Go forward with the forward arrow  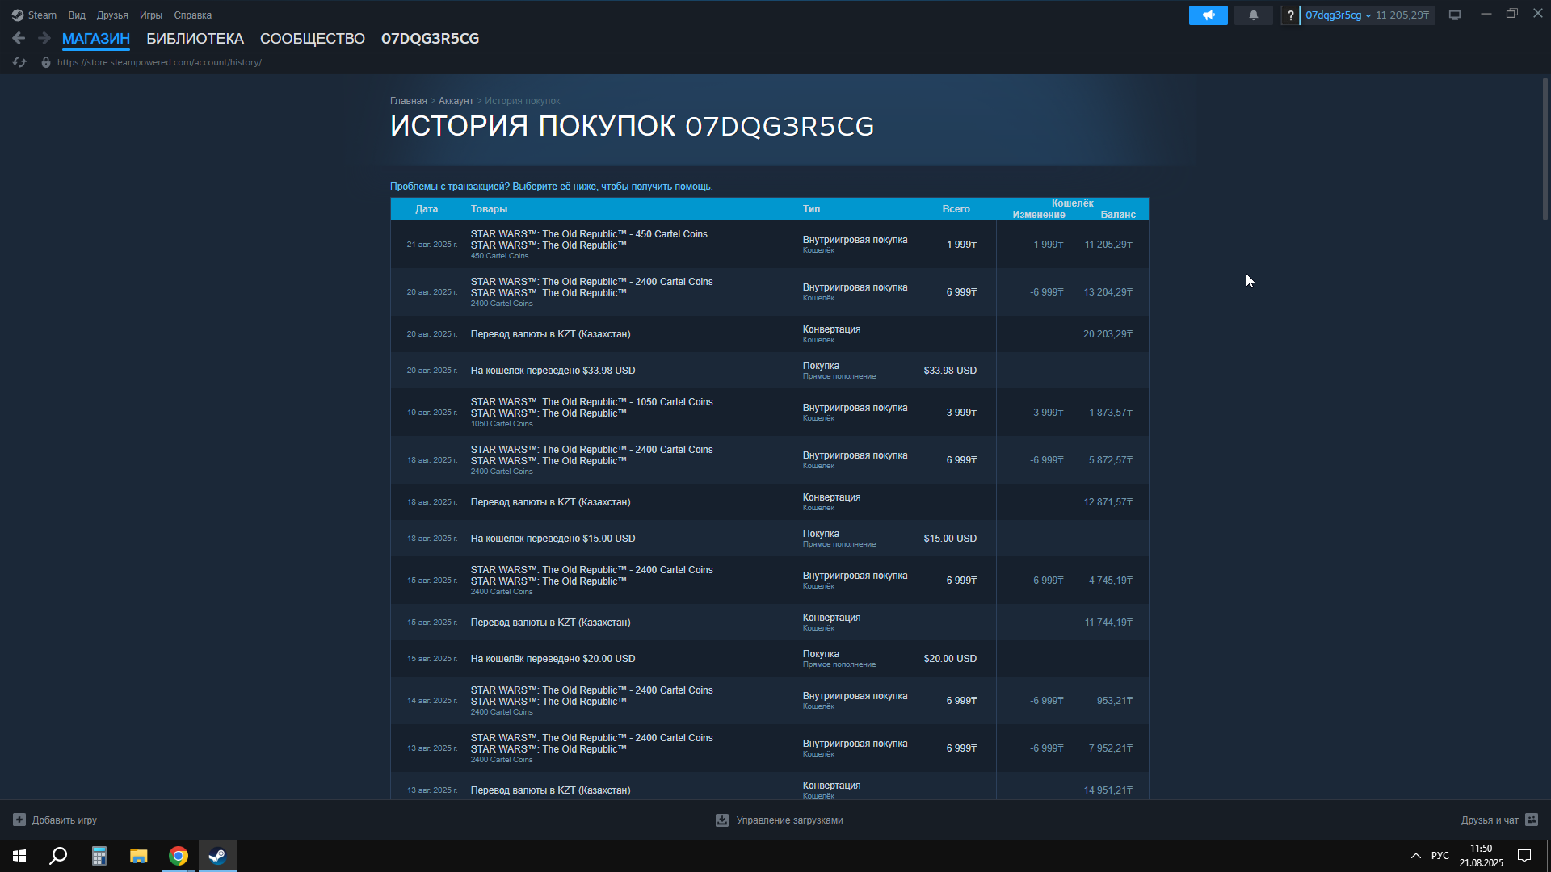(44, 38)
